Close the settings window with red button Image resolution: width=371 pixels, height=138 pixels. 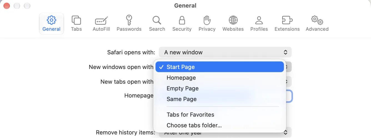click(x=7, y=6)
